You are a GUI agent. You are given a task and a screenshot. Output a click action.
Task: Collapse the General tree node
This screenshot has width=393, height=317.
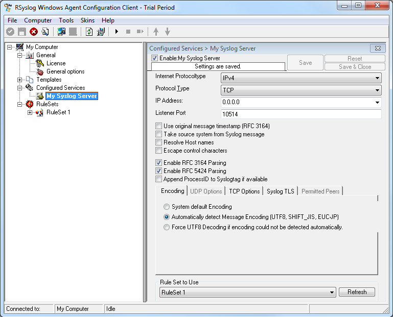click(19, 55)
